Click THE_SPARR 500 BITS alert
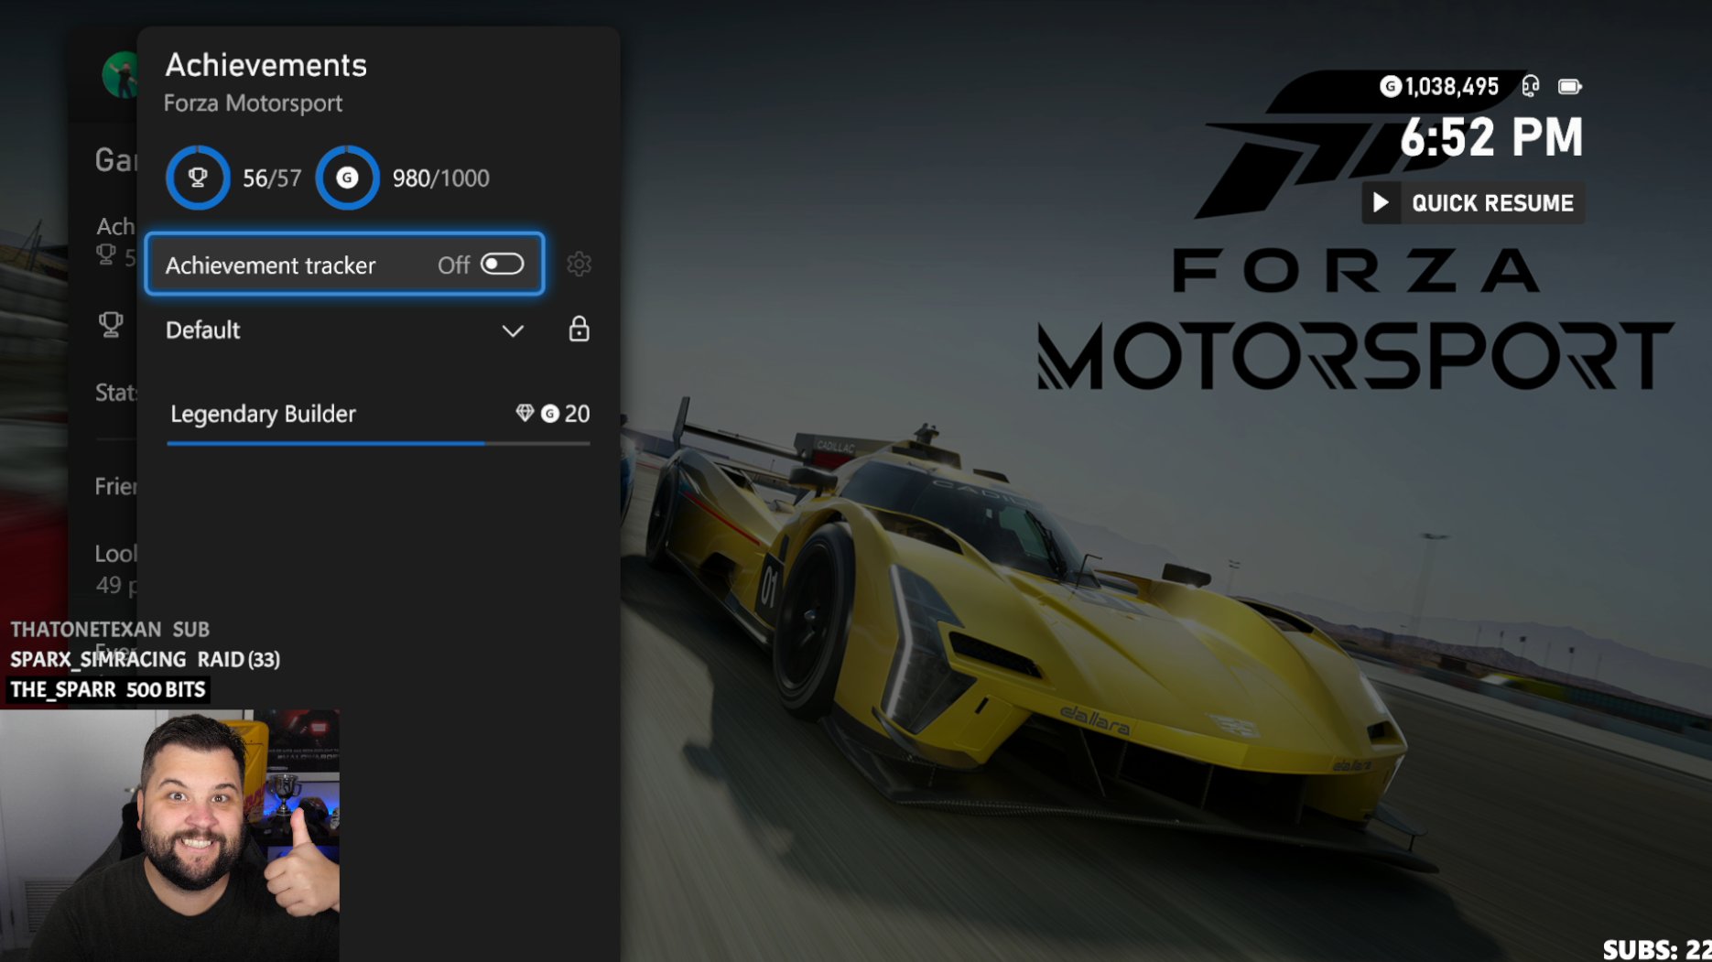Viewport: 1712px width, 962px height. pos(108,689)
